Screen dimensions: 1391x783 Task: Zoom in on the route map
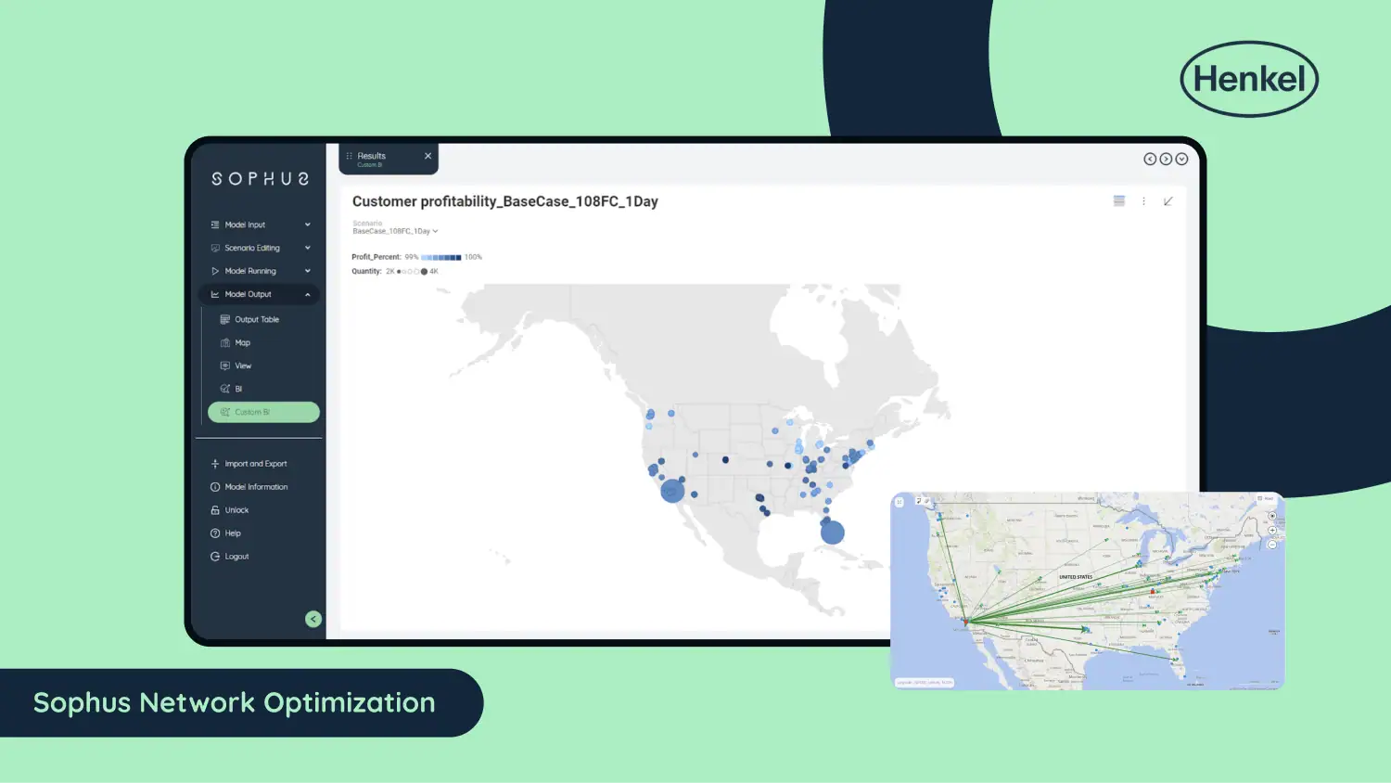tap(1272, 531)
